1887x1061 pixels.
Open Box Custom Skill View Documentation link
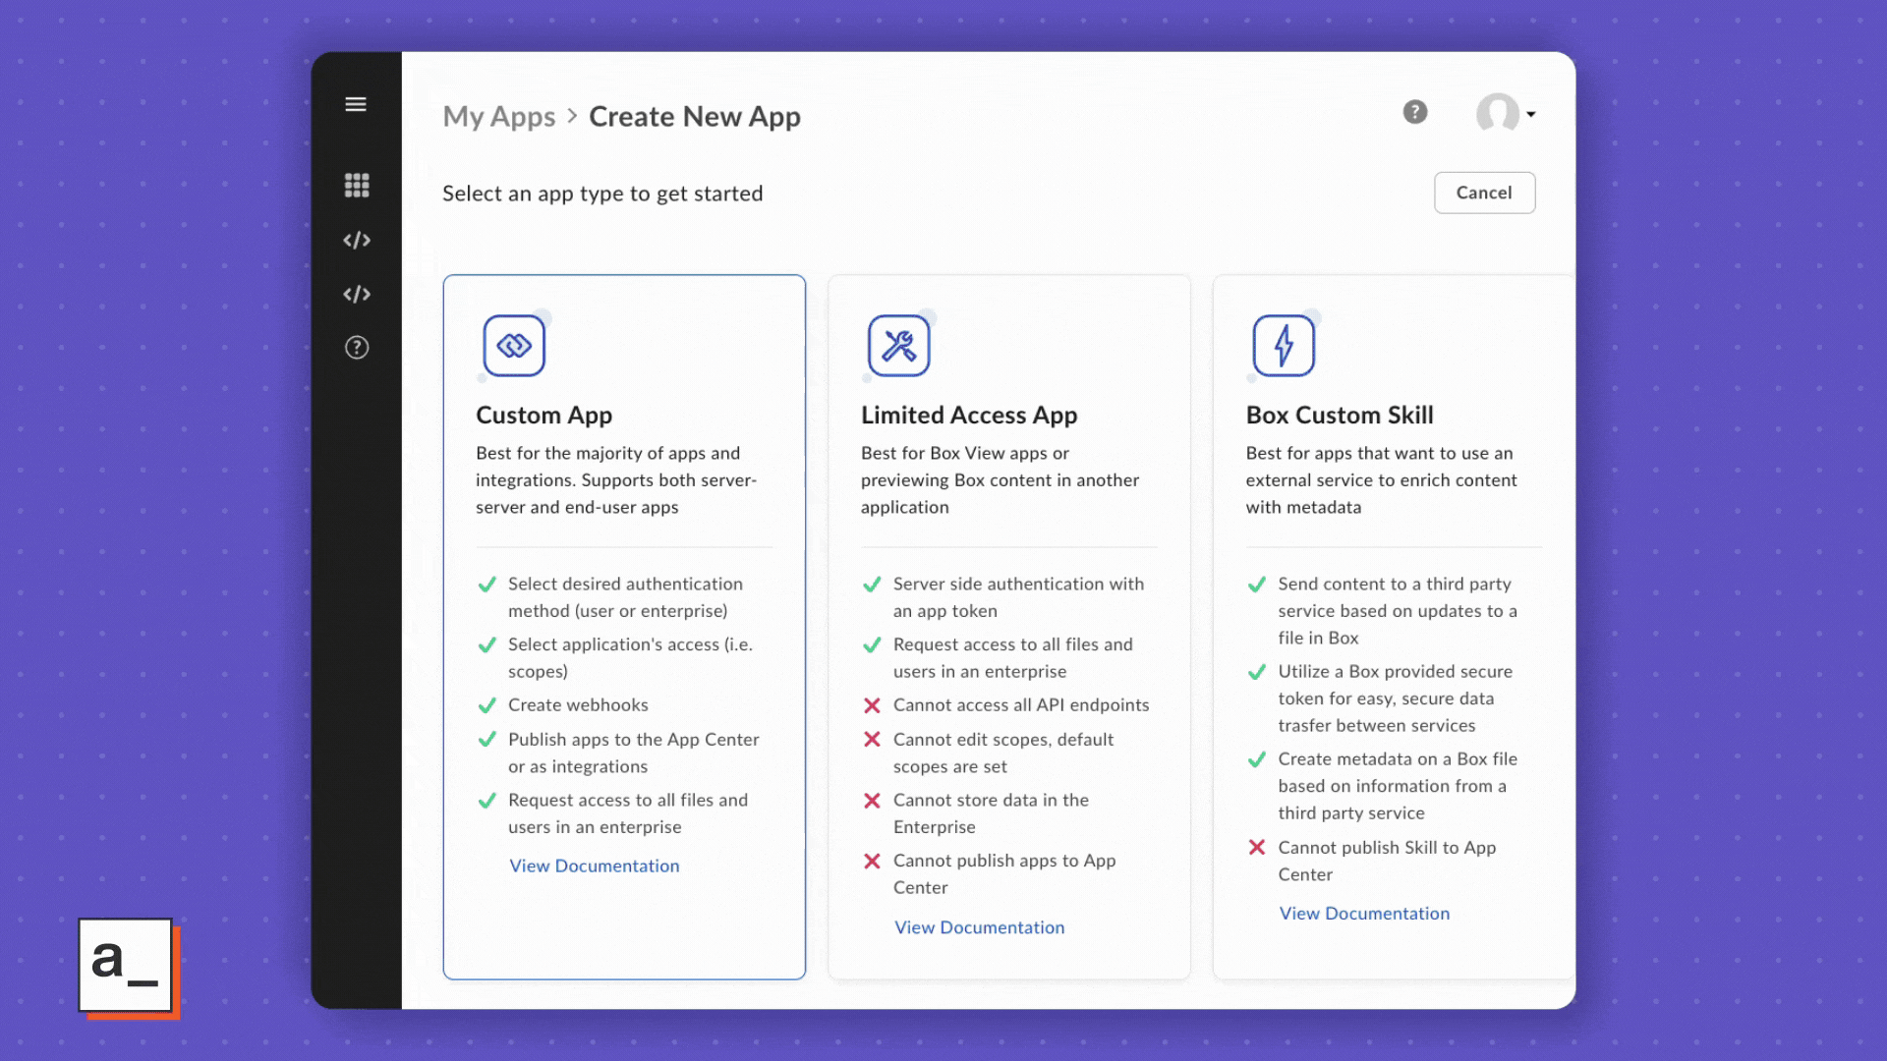pyautogui.click(x=1364, y=914)
